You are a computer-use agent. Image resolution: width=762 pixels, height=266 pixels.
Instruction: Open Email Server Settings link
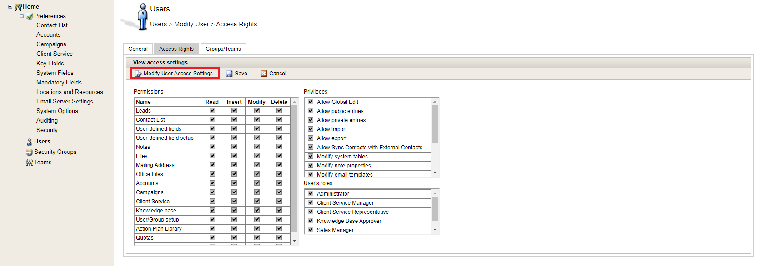(65, 102)
